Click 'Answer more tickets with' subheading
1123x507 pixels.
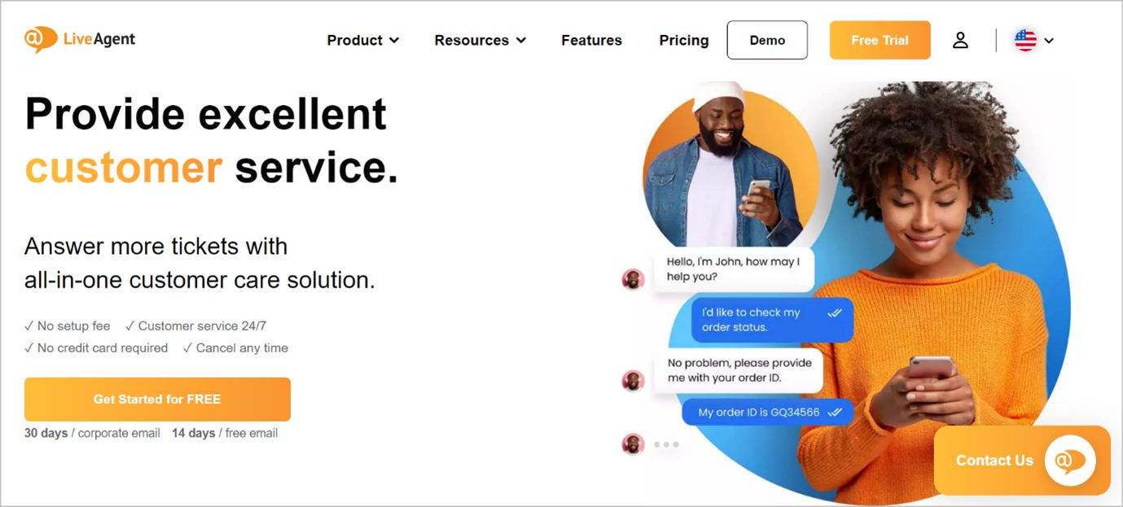coord(156,246)
